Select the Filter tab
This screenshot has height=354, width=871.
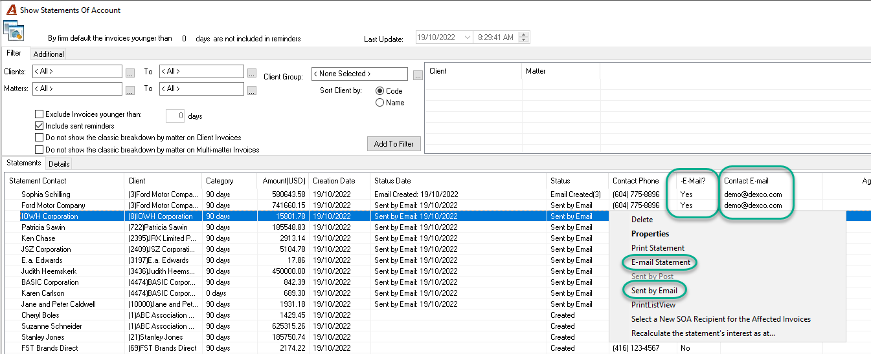(x=14, y=53)
